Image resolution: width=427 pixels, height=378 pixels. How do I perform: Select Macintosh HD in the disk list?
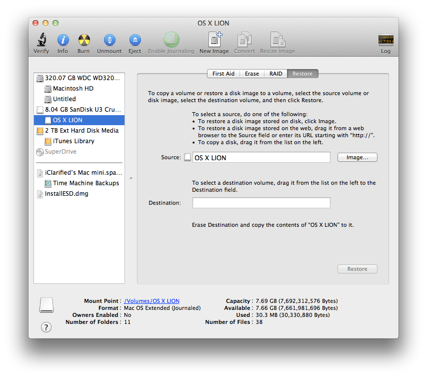(x=73, y=89)
